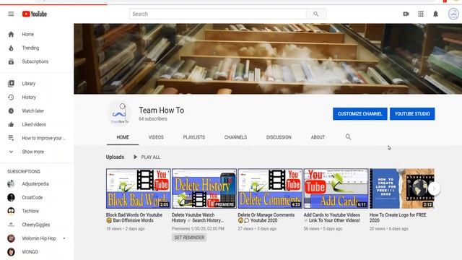
Task: Switch to the Home channel tab
Action: coord(123,137)
